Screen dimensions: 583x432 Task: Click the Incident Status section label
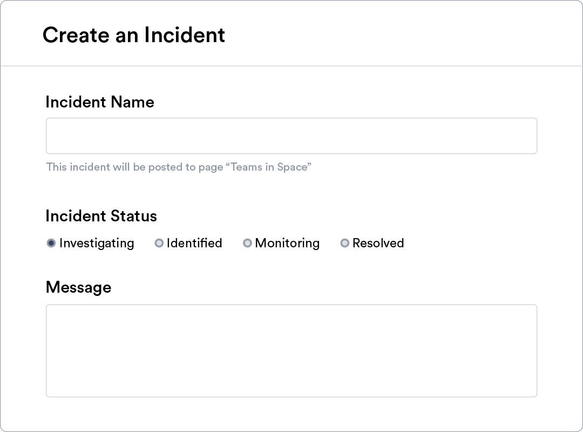pyautogui.click(x=101, y=216)
